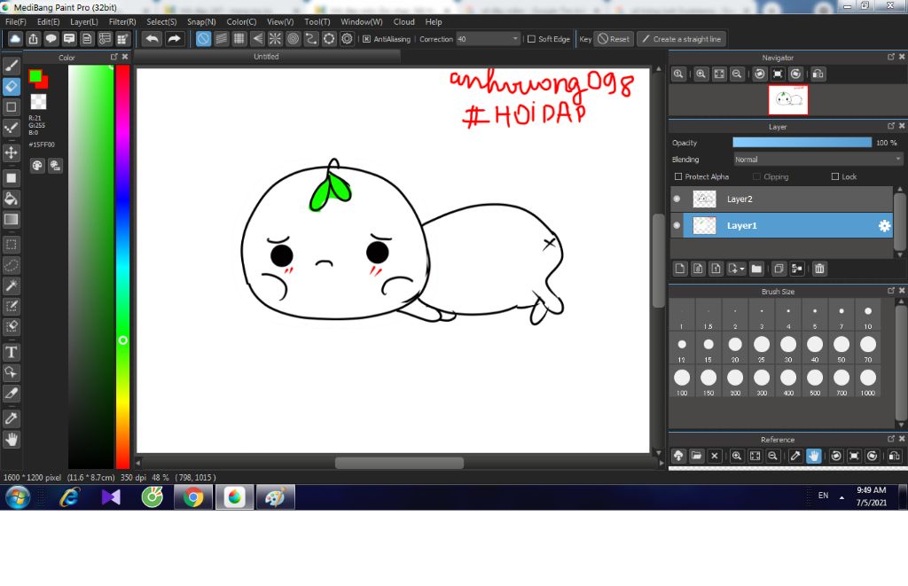Click the Undo arrow

point(153,39)
